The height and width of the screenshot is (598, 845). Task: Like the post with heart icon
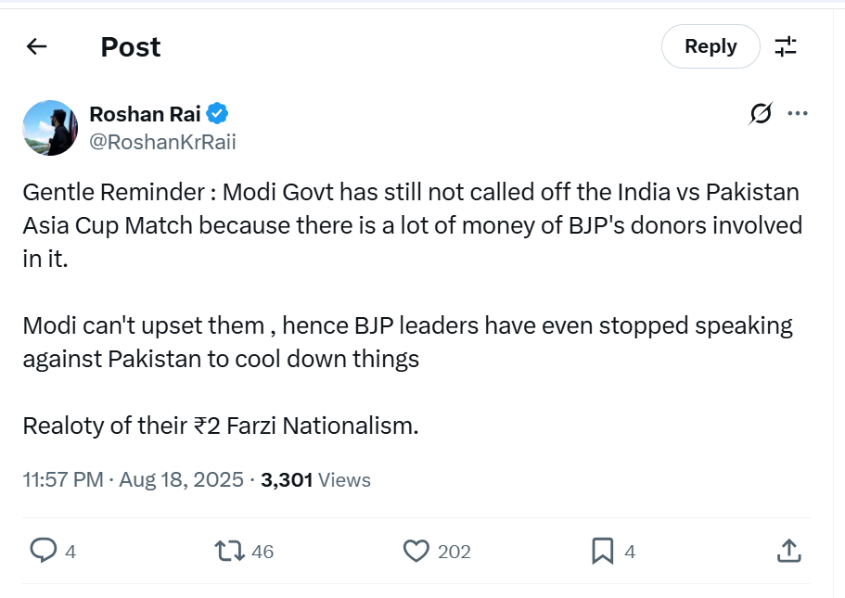coord(416,552)
